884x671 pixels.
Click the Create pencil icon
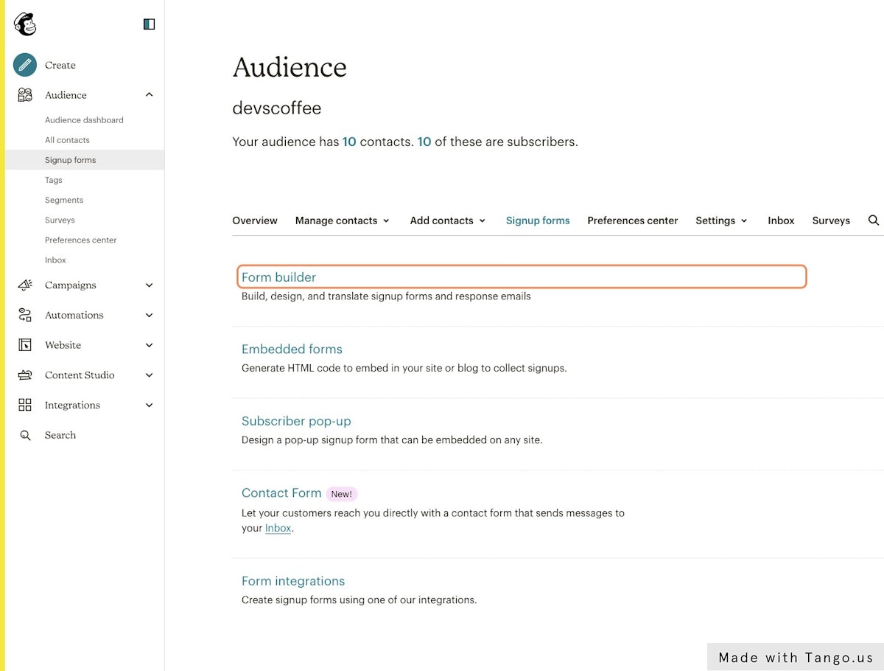coord(25,65)
